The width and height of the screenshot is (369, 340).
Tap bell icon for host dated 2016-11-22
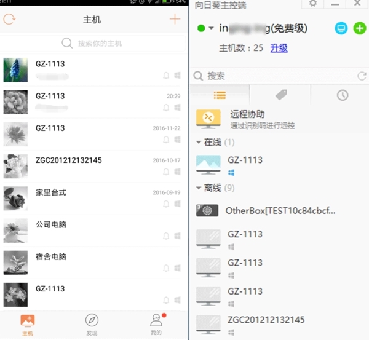[166, 140]
